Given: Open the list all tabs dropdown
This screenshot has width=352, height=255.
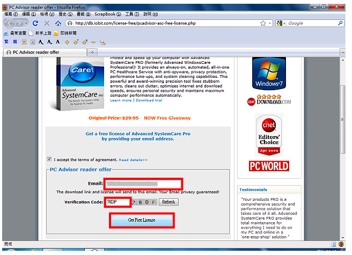Looking at the screenshot, I should pos(342,53).
